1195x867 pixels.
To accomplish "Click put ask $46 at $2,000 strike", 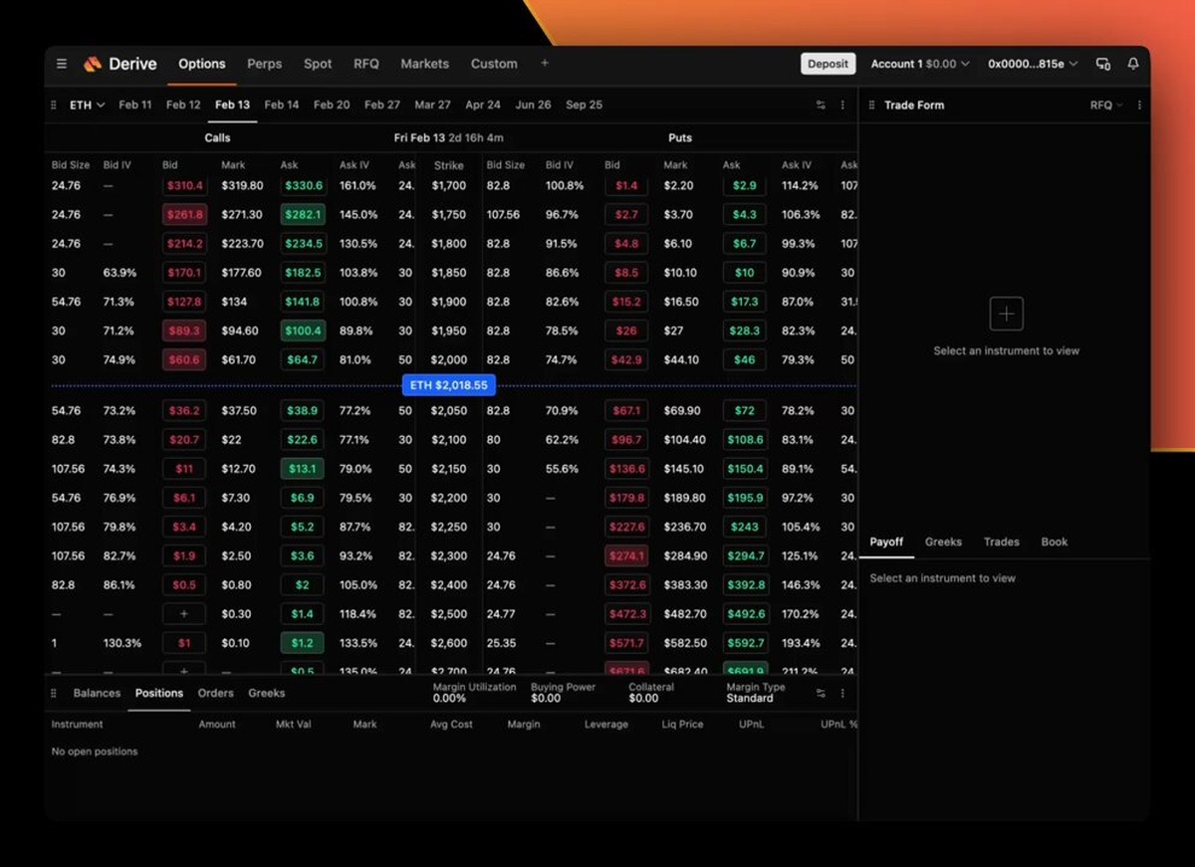I will tap(745, 359).
